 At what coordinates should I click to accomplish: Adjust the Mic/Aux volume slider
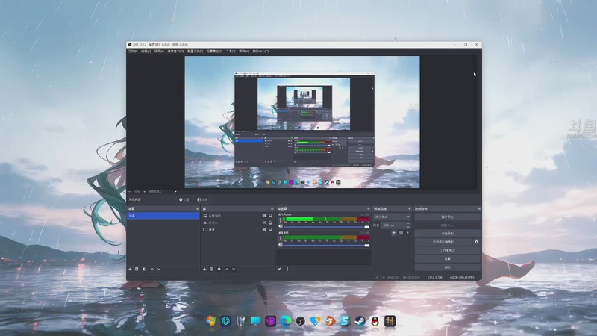[327, 227]
